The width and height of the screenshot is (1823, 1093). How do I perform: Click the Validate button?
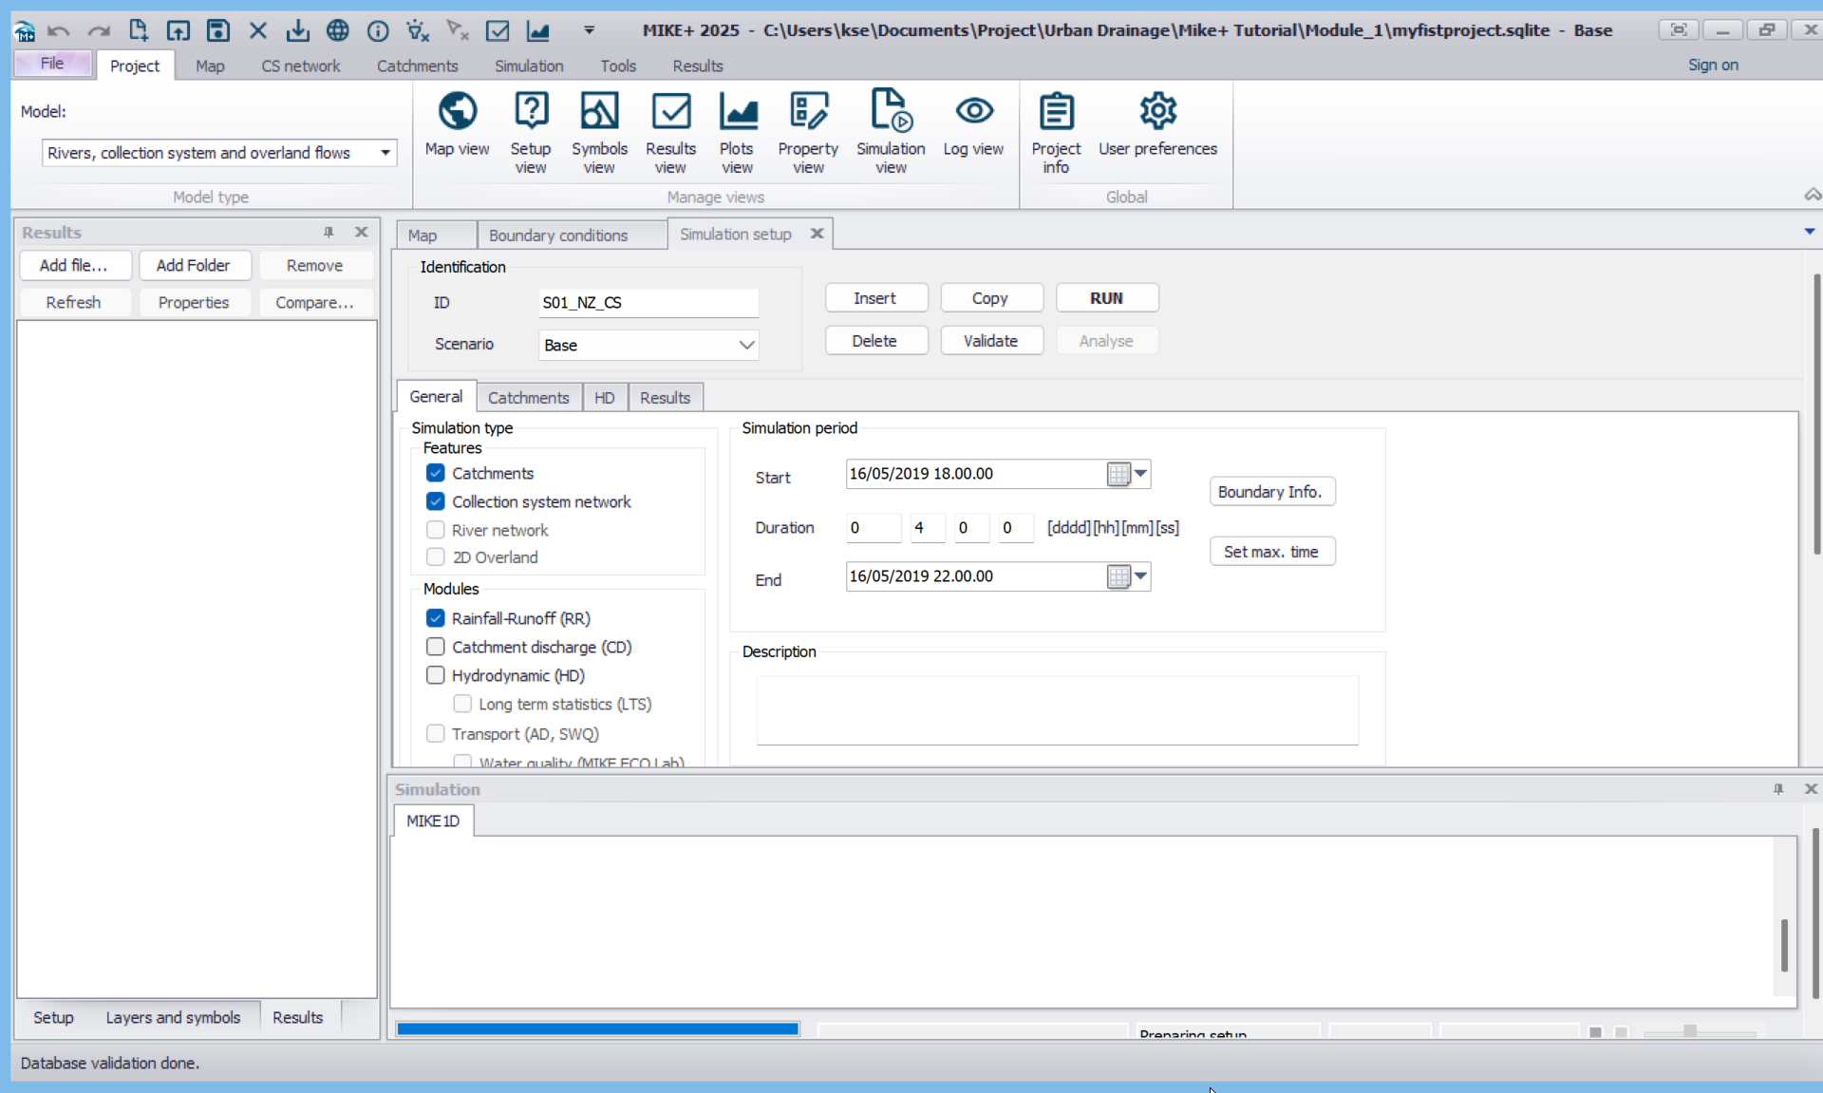point(990,341)
